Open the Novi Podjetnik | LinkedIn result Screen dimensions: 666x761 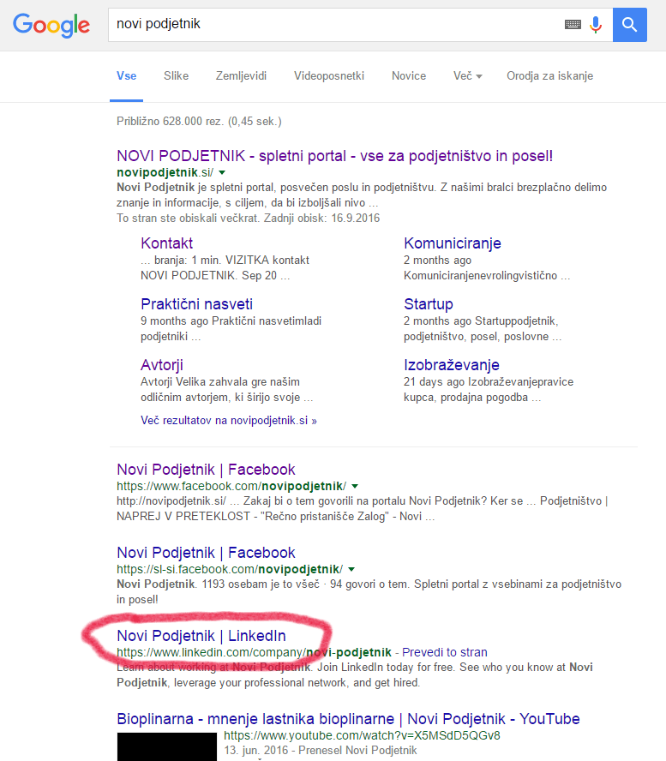coord(201,635)
